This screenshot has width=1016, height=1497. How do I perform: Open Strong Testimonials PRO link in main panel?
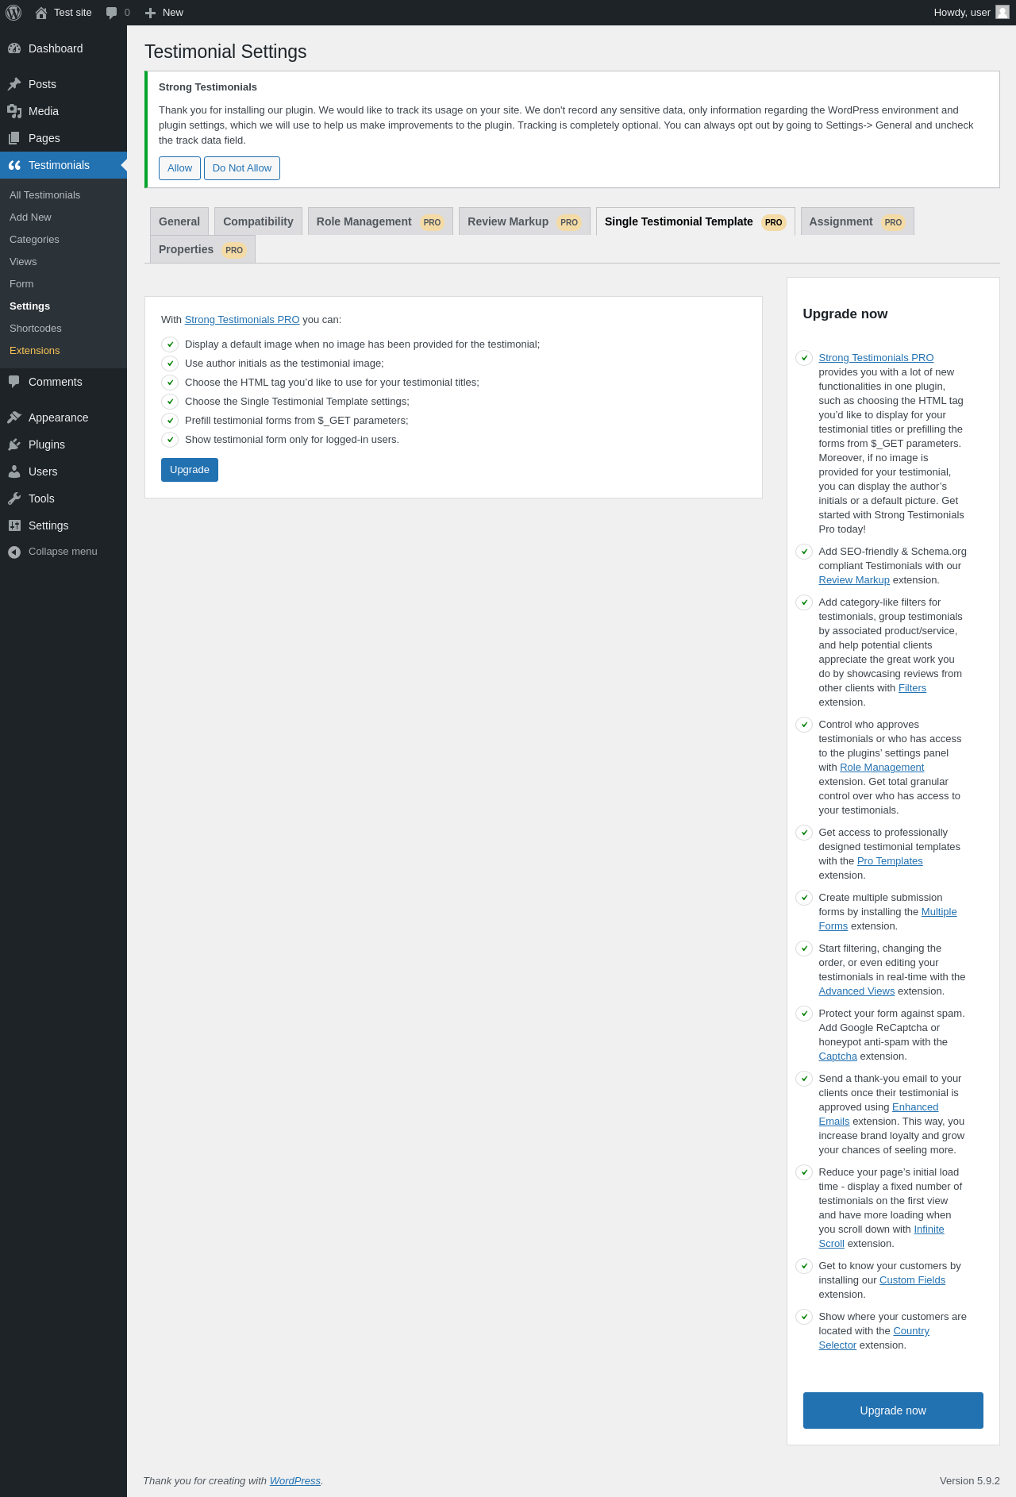(x=242, y=320)
